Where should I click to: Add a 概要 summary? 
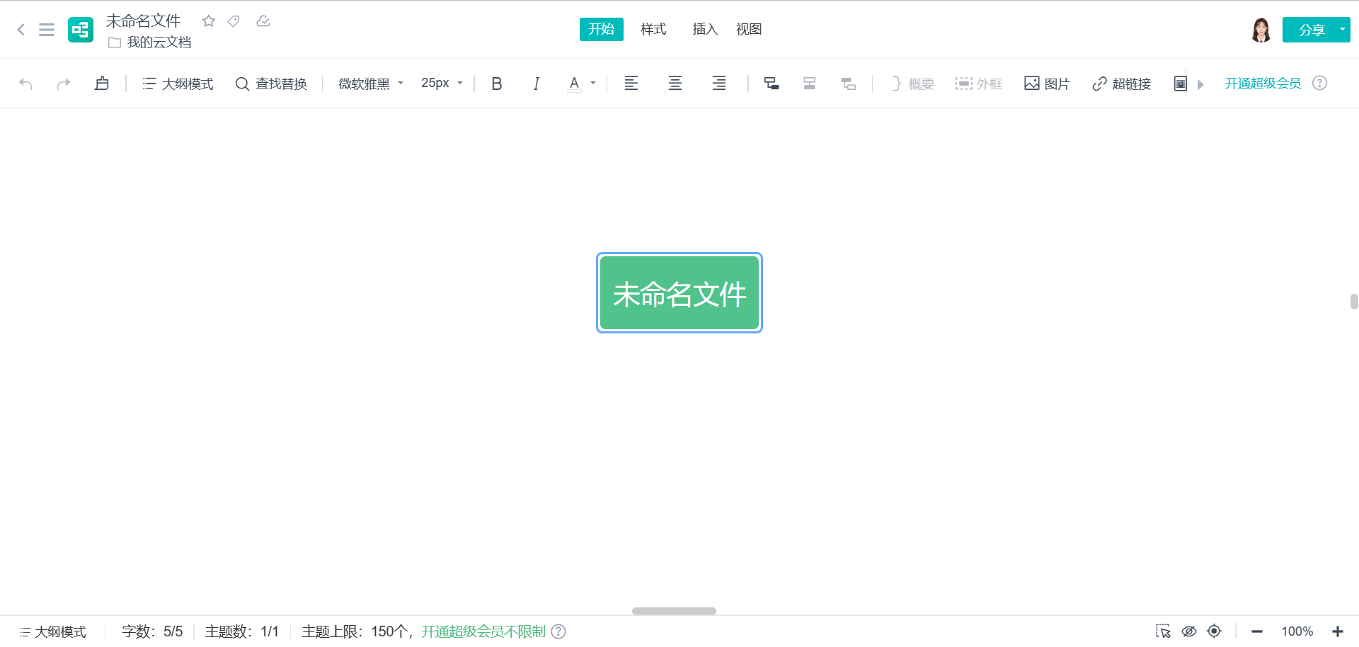(913, 84)
